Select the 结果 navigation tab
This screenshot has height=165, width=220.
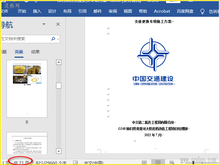35,52
